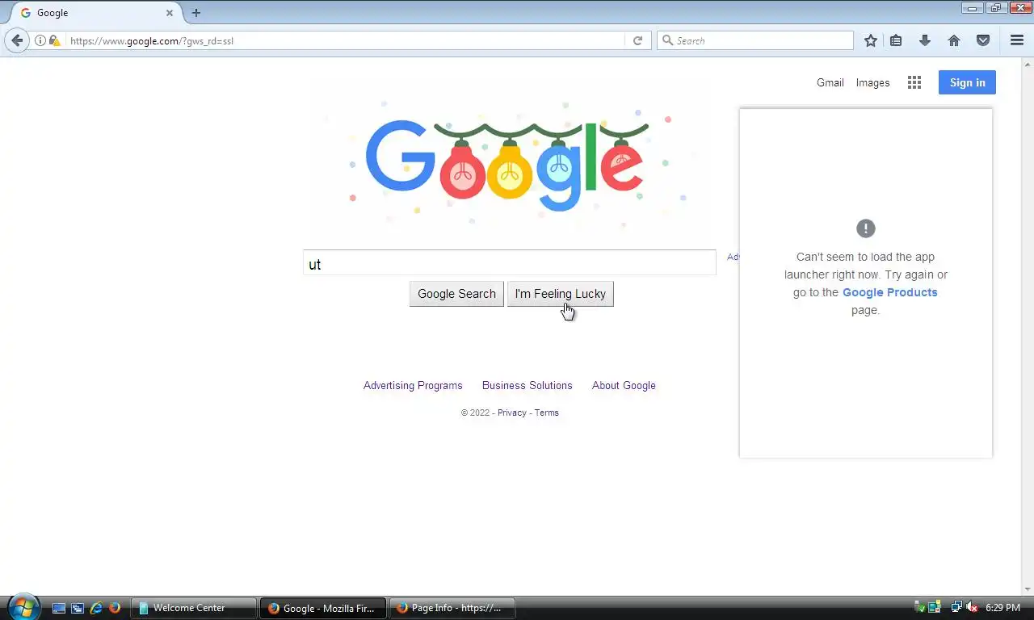Open Images link
The width and height of the screenshot is (1034, 620).
click(x=872, y=82)
